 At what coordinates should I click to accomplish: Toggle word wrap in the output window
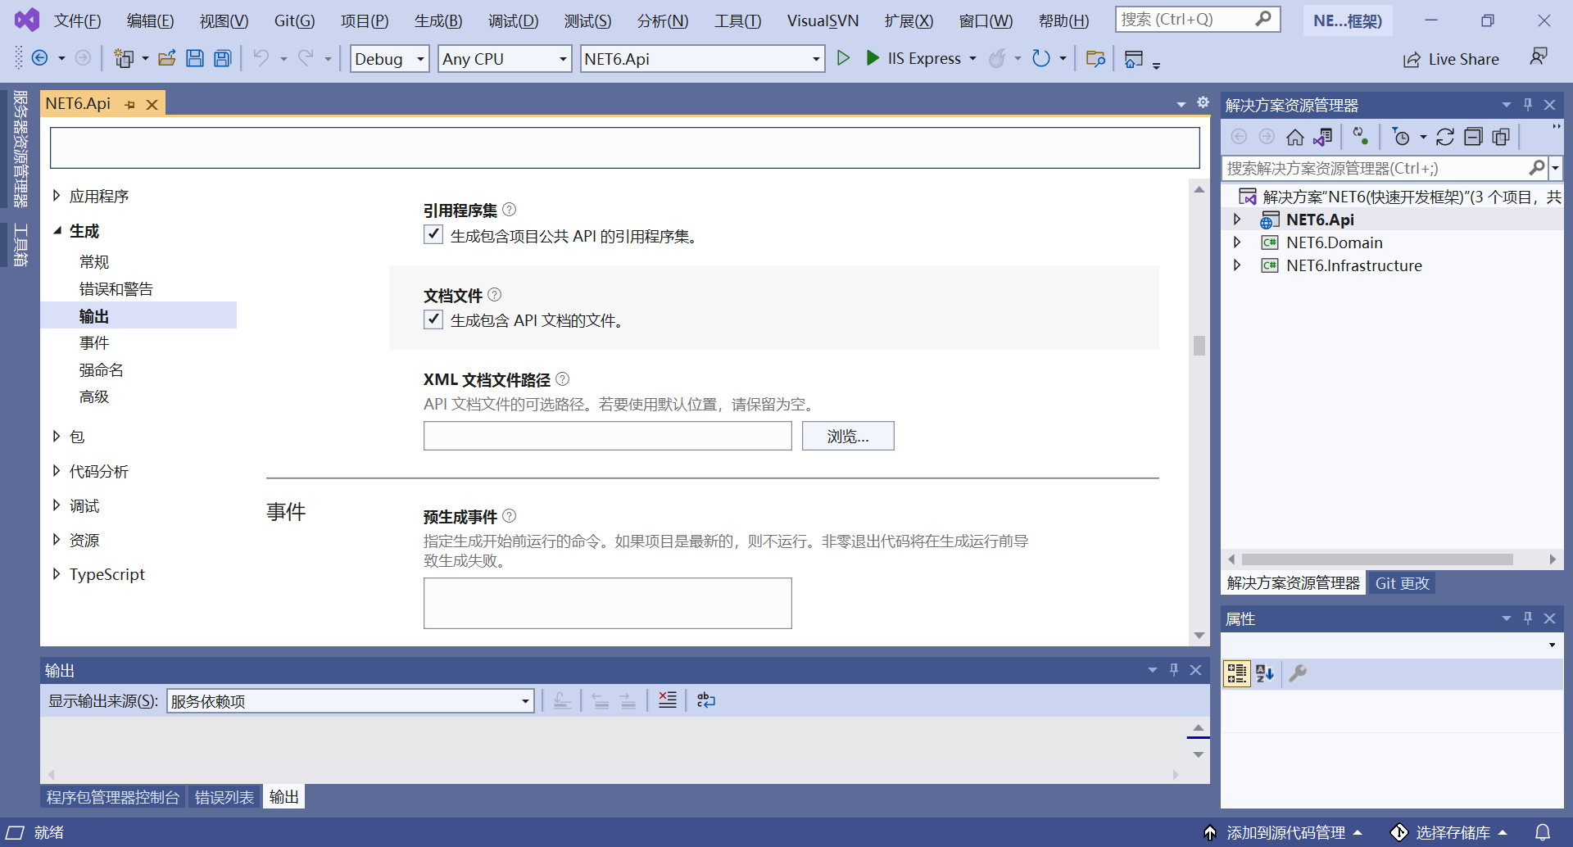pos(705,700)
